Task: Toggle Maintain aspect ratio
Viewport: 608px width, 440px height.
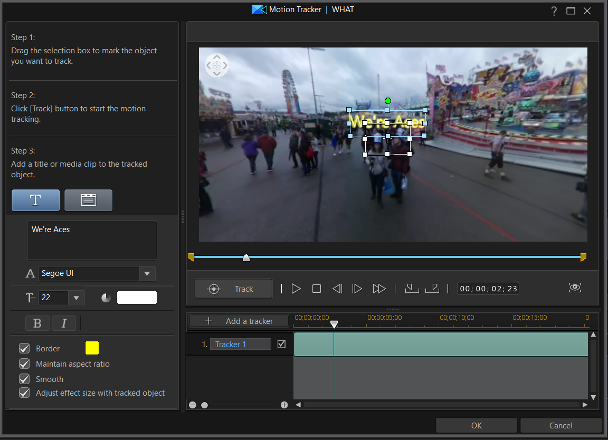Action: pyautogui.click(x=24, y=364)
